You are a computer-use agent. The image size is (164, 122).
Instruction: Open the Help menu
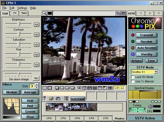[33, 8]
